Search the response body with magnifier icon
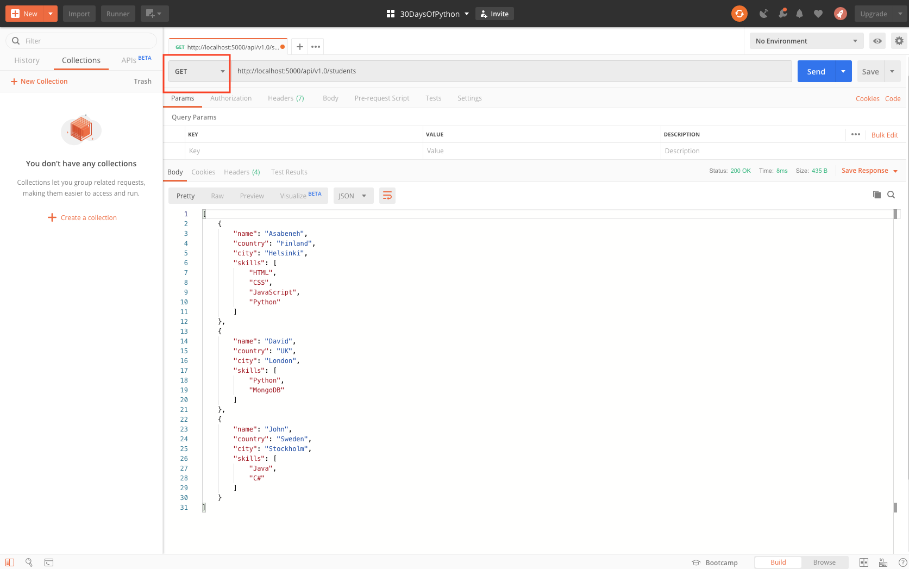 (891, 195)
